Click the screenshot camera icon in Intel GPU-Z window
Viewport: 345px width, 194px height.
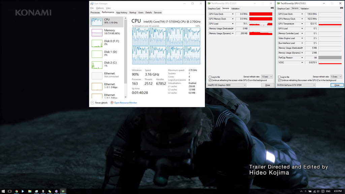[272, 8]
